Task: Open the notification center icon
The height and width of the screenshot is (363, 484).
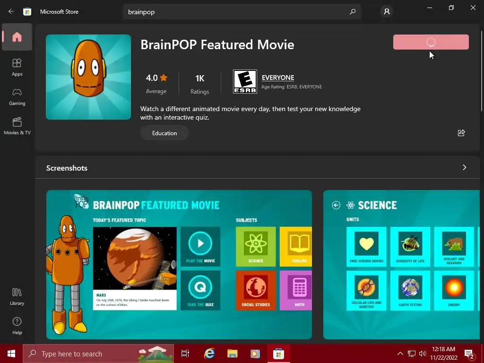Action: tap(469, 354)
